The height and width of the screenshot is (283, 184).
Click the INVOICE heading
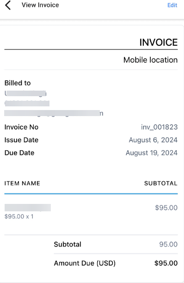pyautogui.click(x=159, y=43)
